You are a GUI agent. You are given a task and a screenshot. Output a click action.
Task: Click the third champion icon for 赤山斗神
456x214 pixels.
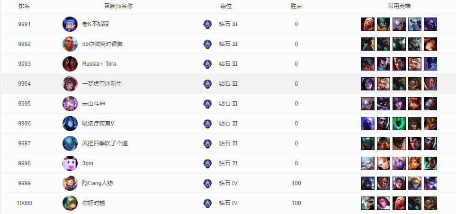pos(399,104)
